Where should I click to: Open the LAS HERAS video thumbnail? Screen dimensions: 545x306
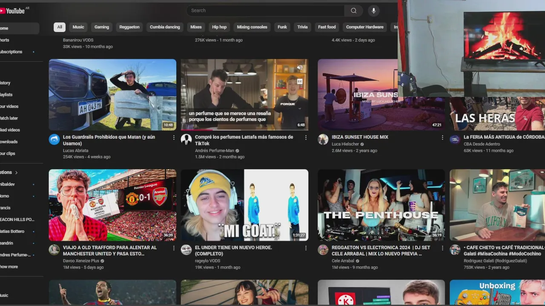[x=497, y=113]
